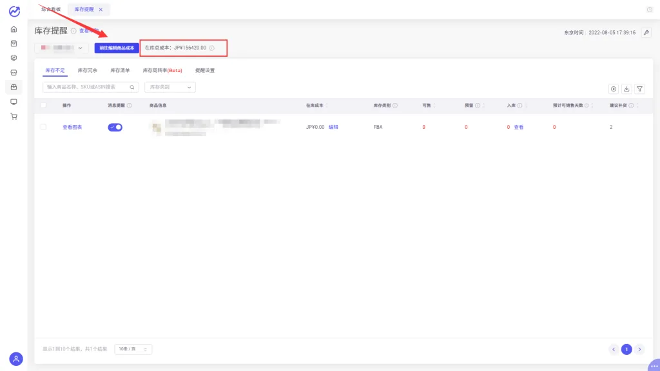Image resolution: width=660 pixels, height=371 pixels.
Task: Click the app logo in the sidebar
Action: 14,12
